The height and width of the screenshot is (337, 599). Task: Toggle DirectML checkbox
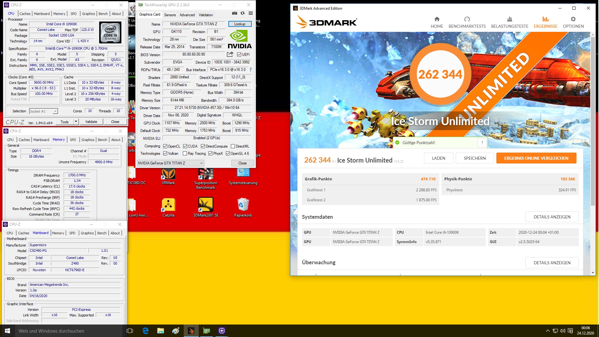click(x=233, y=146)
